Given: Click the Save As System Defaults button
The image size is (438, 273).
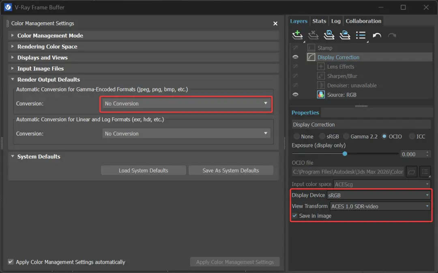Looking at the screenshot, I should pyautogui.click(x=231, y=170).
